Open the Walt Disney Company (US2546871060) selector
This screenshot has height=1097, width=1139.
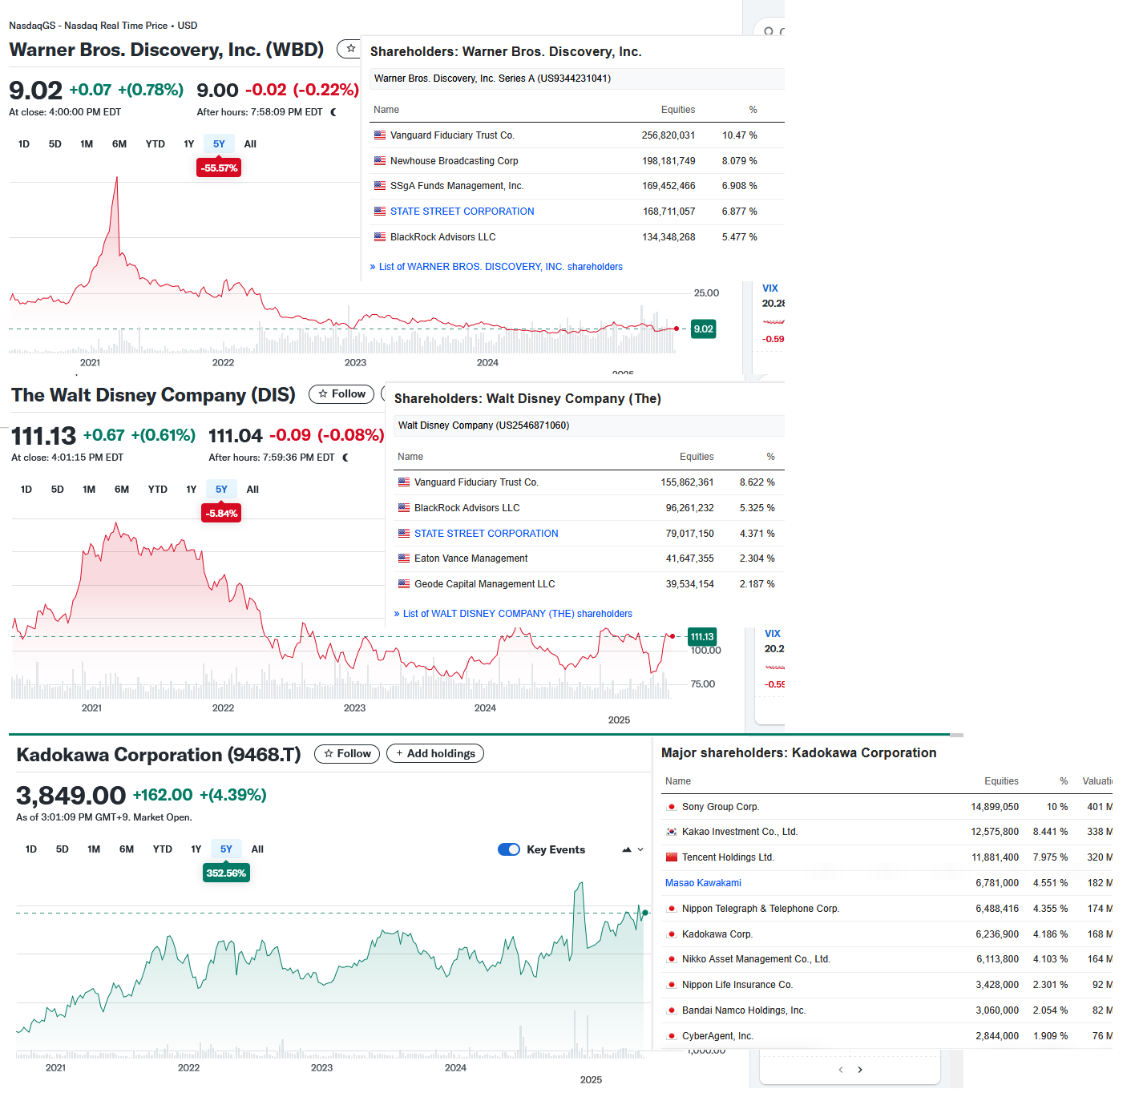589,425
